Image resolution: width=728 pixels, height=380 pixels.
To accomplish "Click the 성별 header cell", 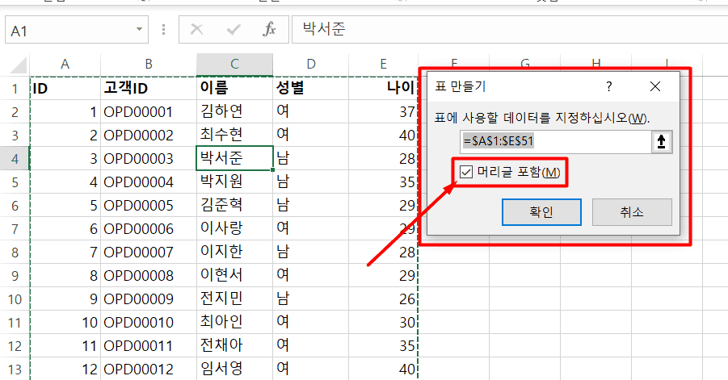I will pos(310,88).
